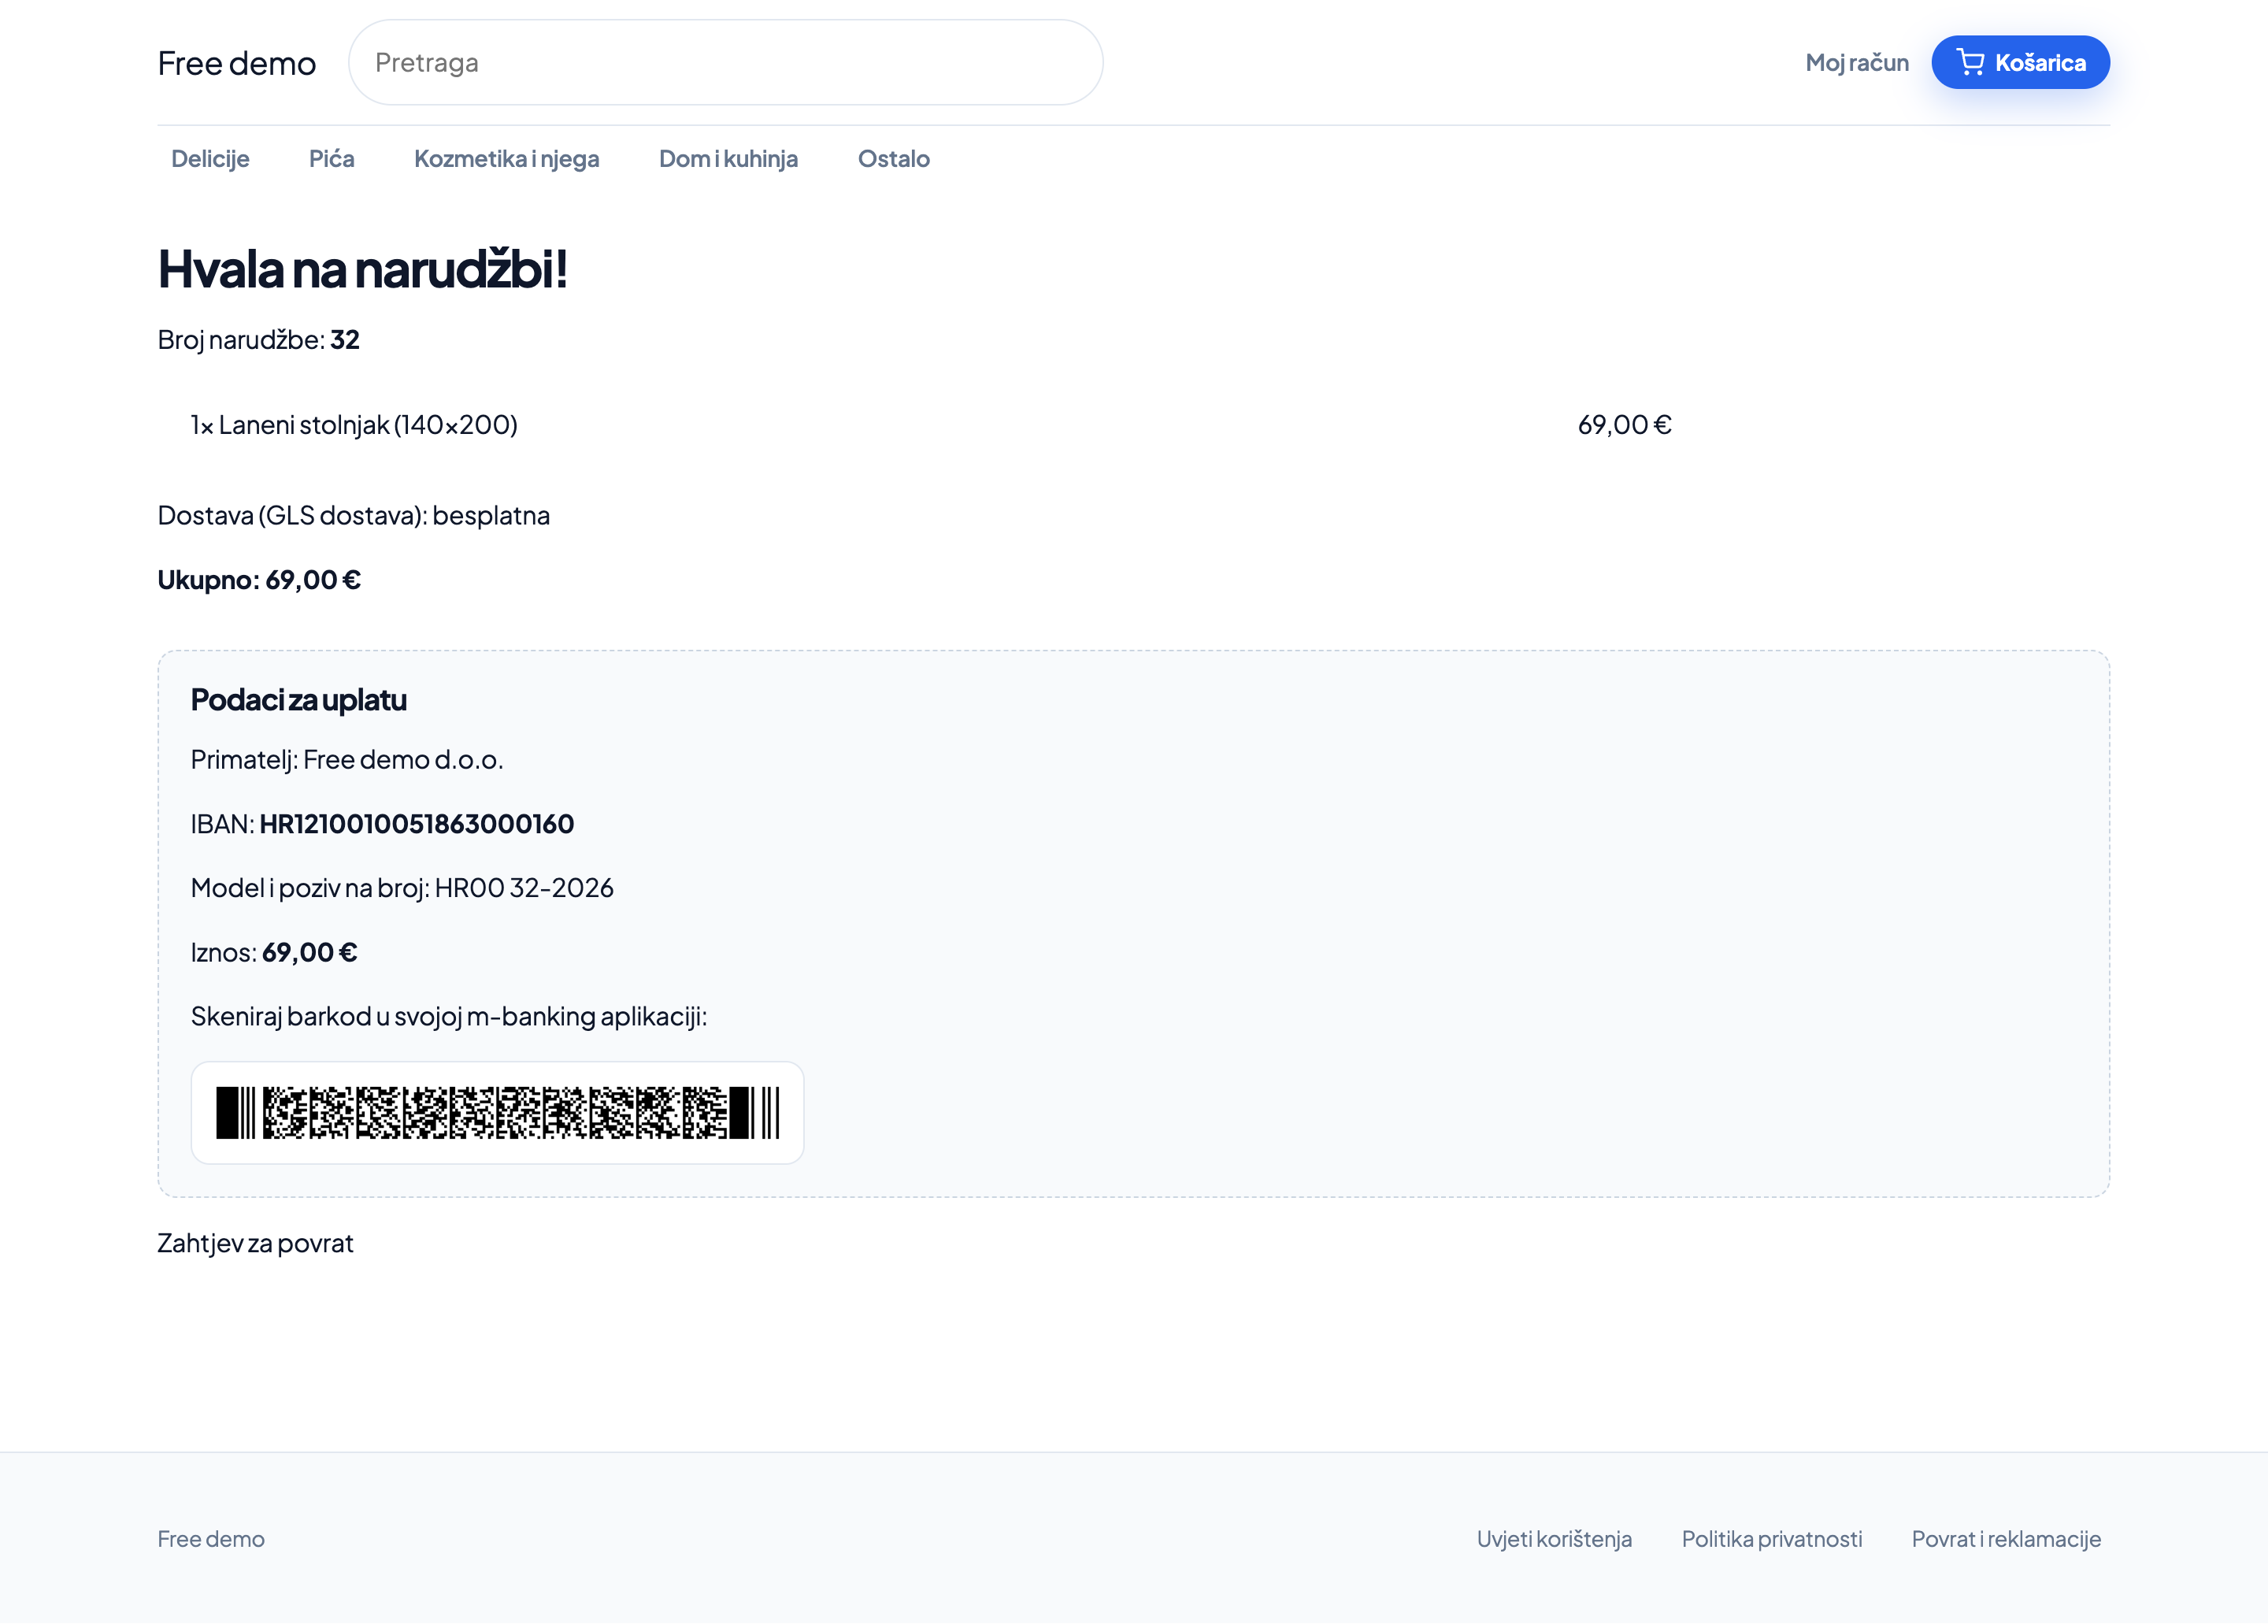Image resolution: width=2268 pixels, height=1624 pixels.
Task: Open the Delicije category
Action: (210, 158)
